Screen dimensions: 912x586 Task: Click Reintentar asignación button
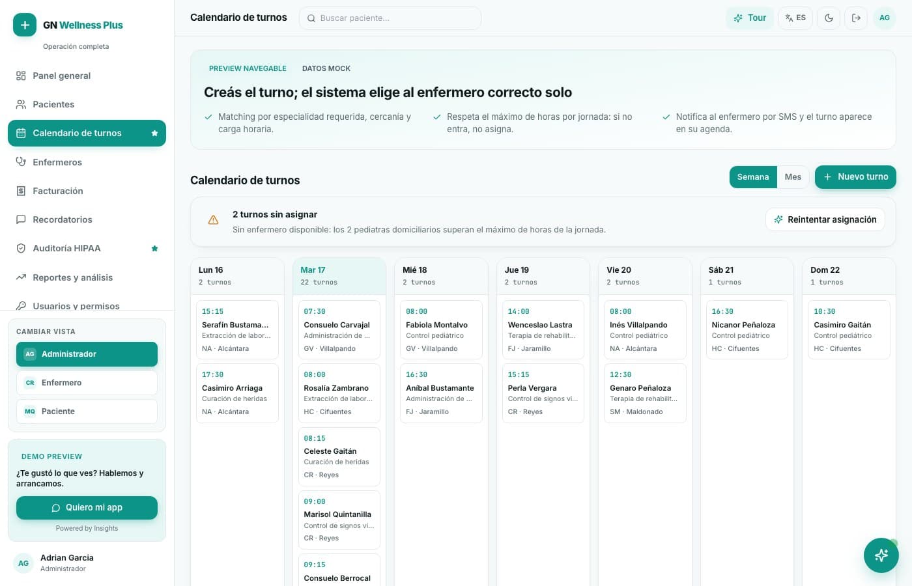[x=825, y=219]
